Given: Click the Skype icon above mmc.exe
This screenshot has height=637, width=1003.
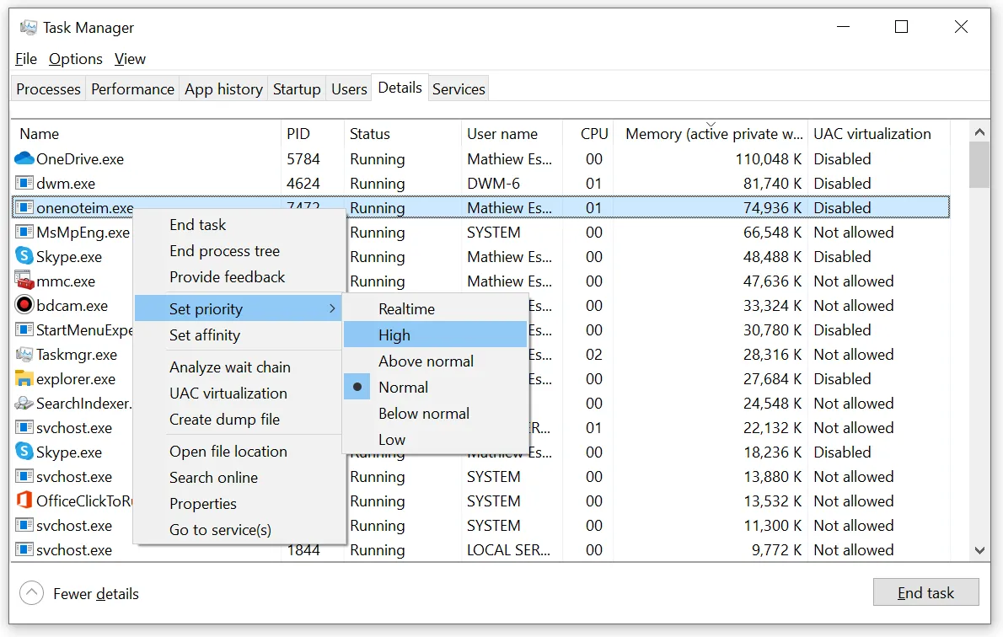Looking at the screenshot, I should coord(24,256).
